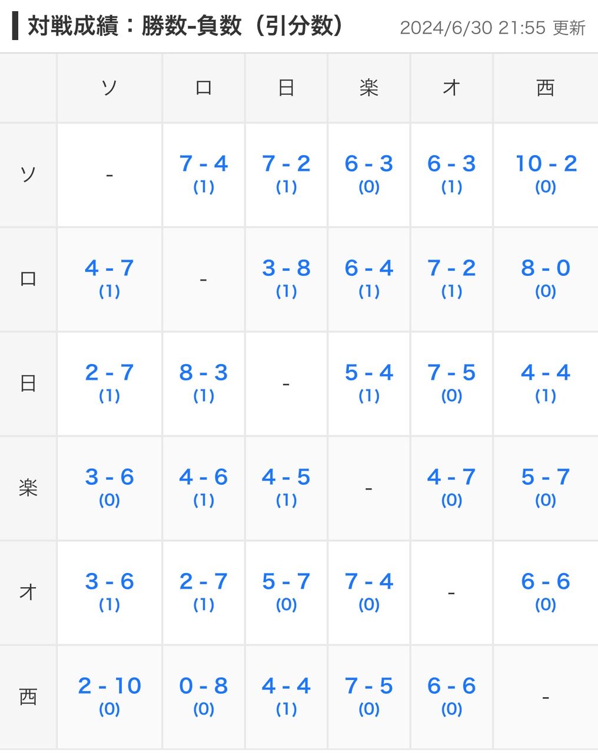Open 日 row's 2 - 7 record against ソ

(x=109, y=373)
